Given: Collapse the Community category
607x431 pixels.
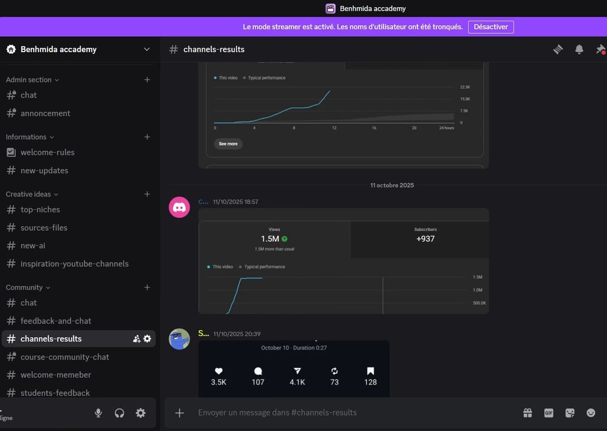Looking at the screenshot, I should coord(28,287).
